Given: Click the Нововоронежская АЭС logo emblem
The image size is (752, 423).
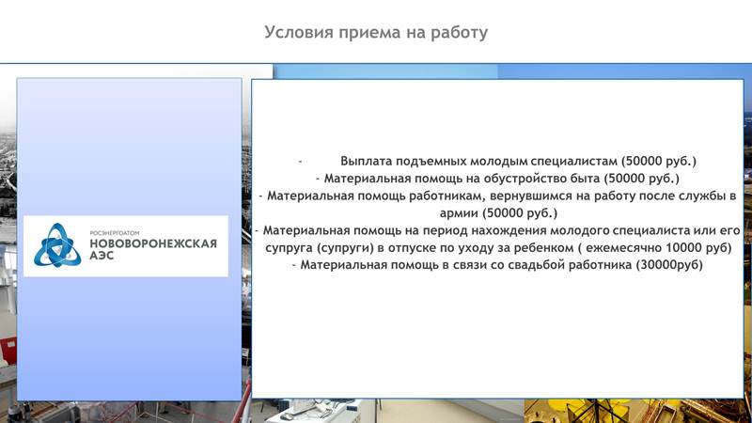Looking at the screenshot, I should click(x=57, y=245).
